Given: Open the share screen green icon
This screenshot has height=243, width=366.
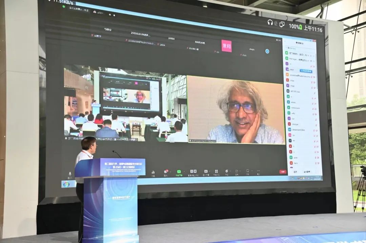Looking at the screenshot, I should pos(179,172).
